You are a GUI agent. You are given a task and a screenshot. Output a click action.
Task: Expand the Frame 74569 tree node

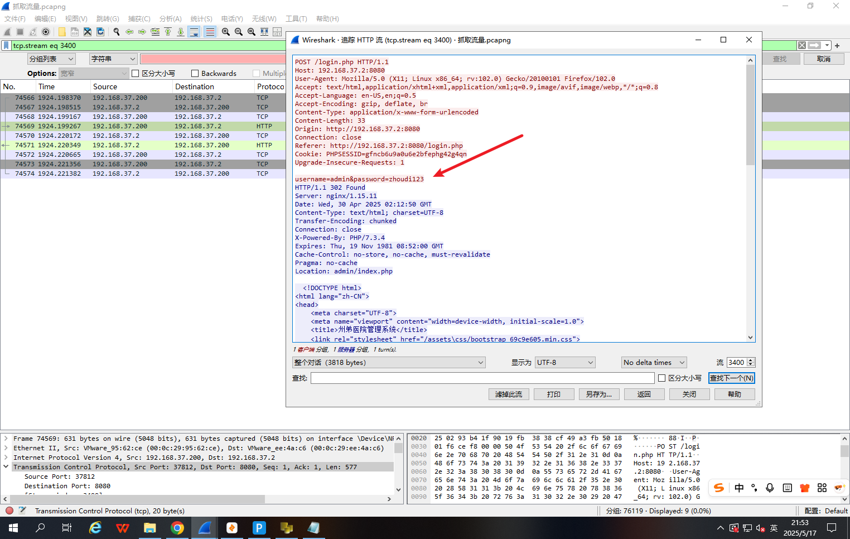tap(6, 439)
